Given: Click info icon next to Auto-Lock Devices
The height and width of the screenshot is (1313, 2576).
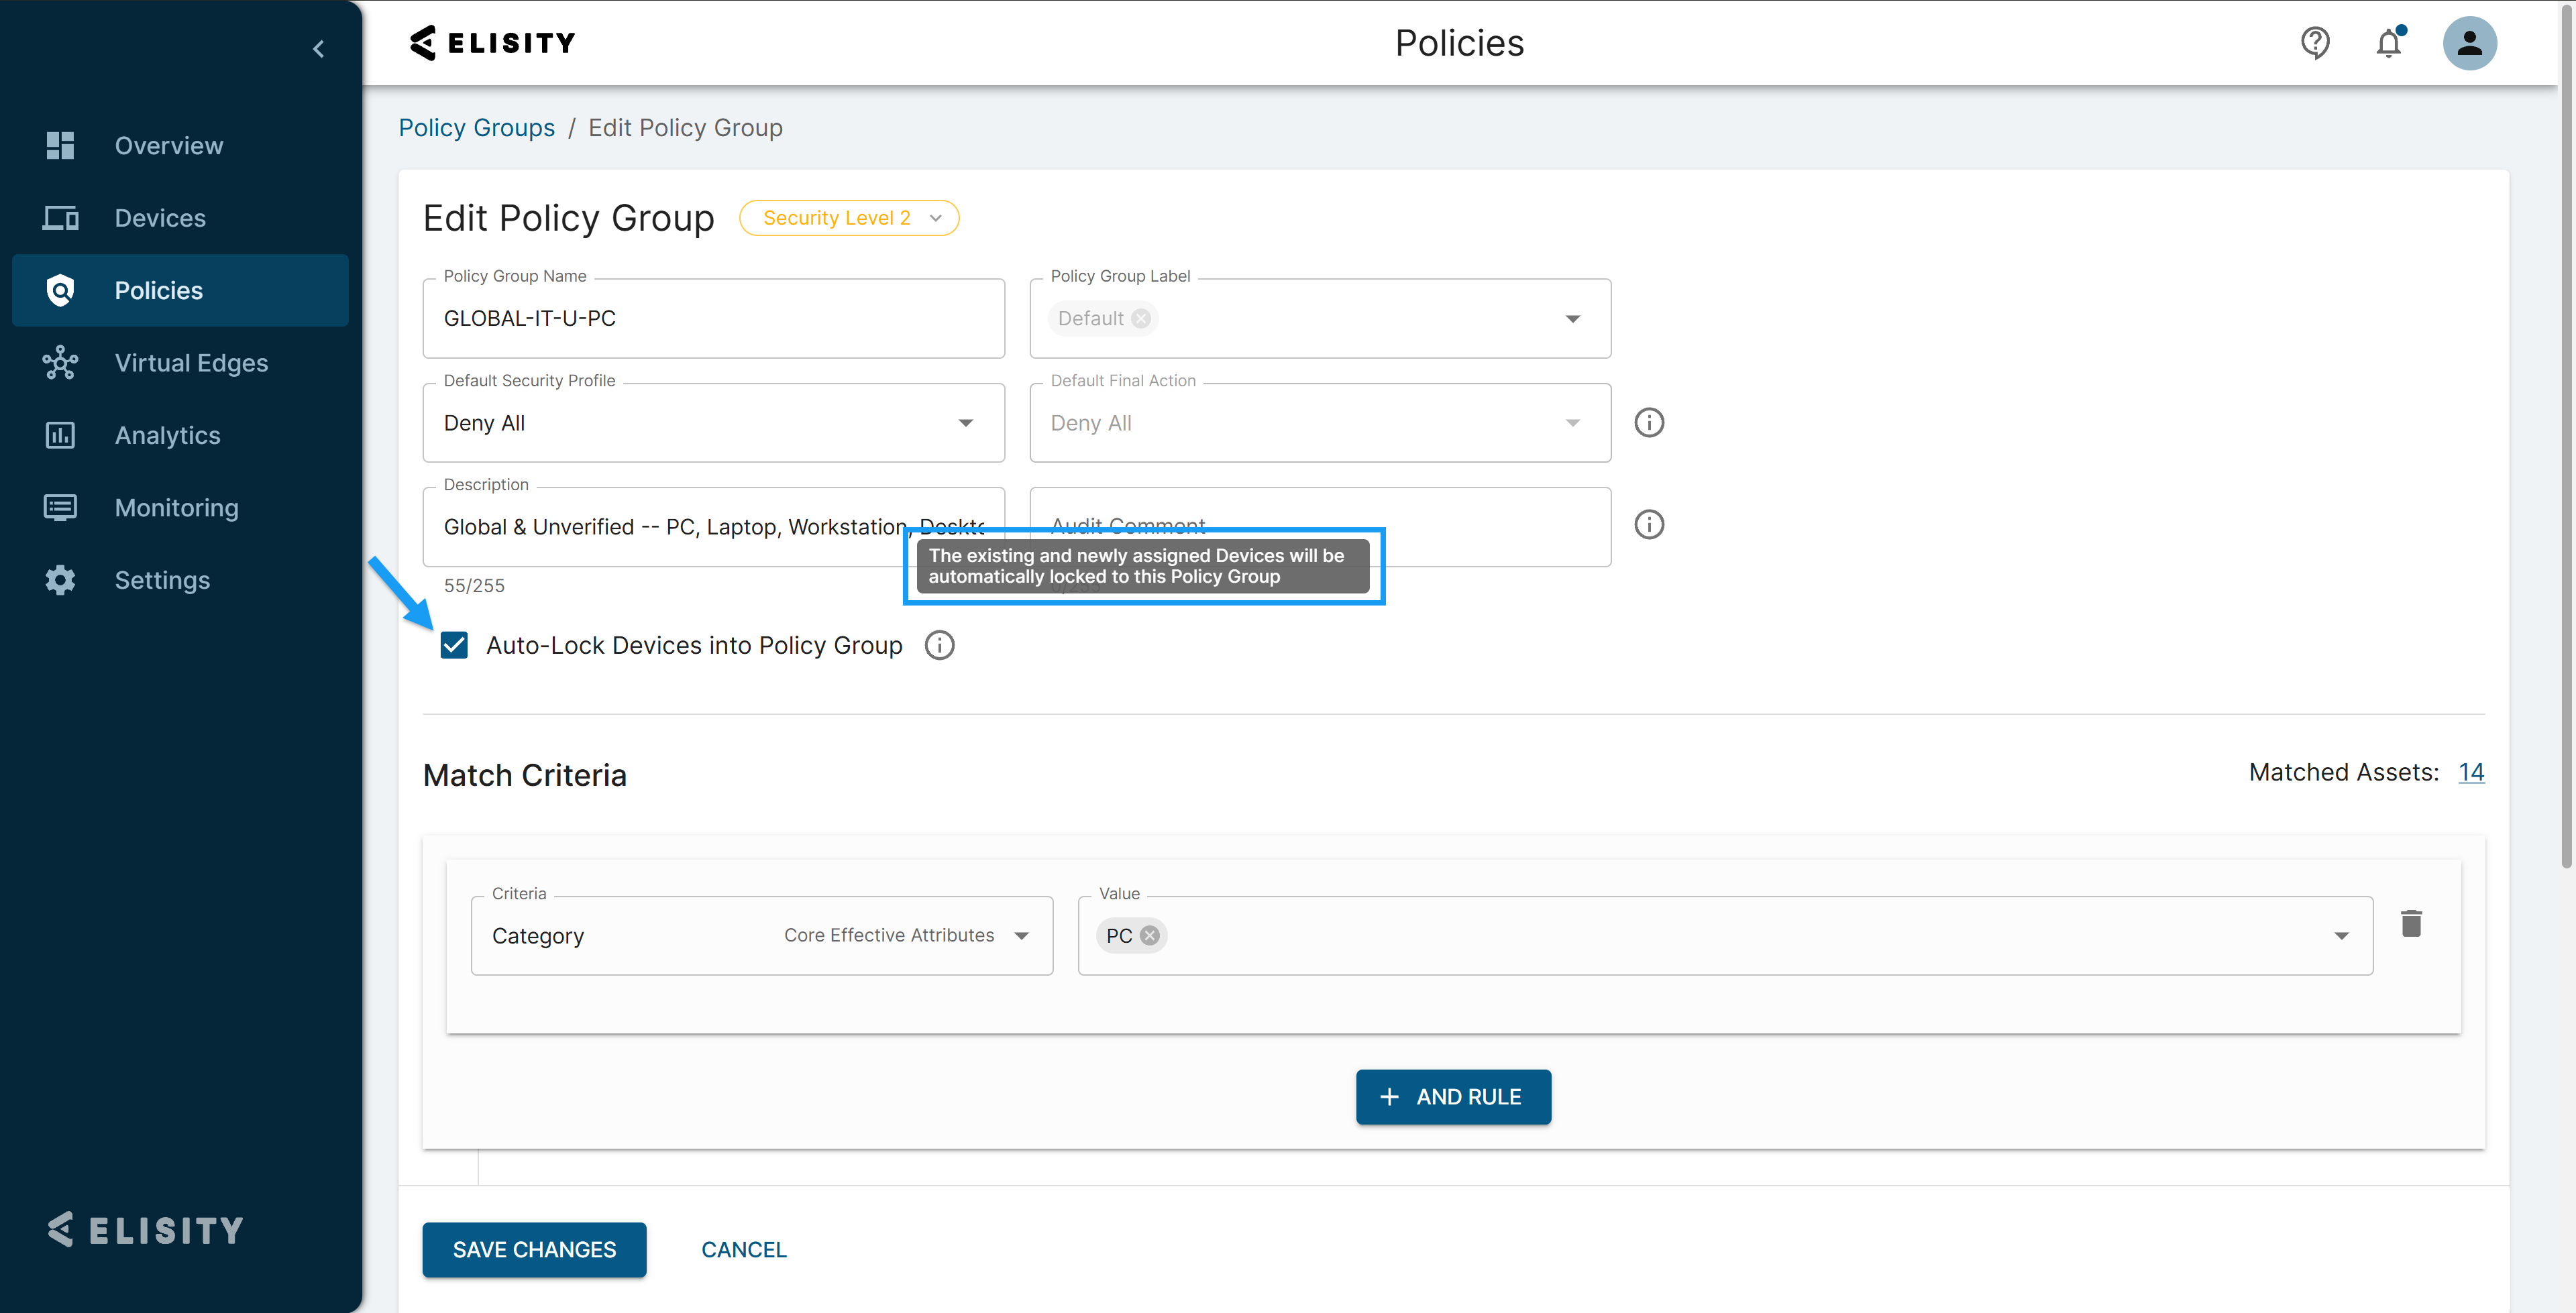Looking at the screenshot, I should point(939,645).
